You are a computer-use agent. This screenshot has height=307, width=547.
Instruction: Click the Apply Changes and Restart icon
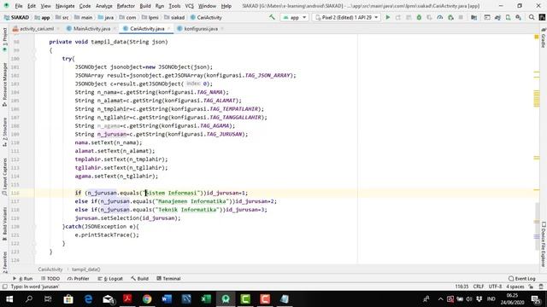pos(398,17)
